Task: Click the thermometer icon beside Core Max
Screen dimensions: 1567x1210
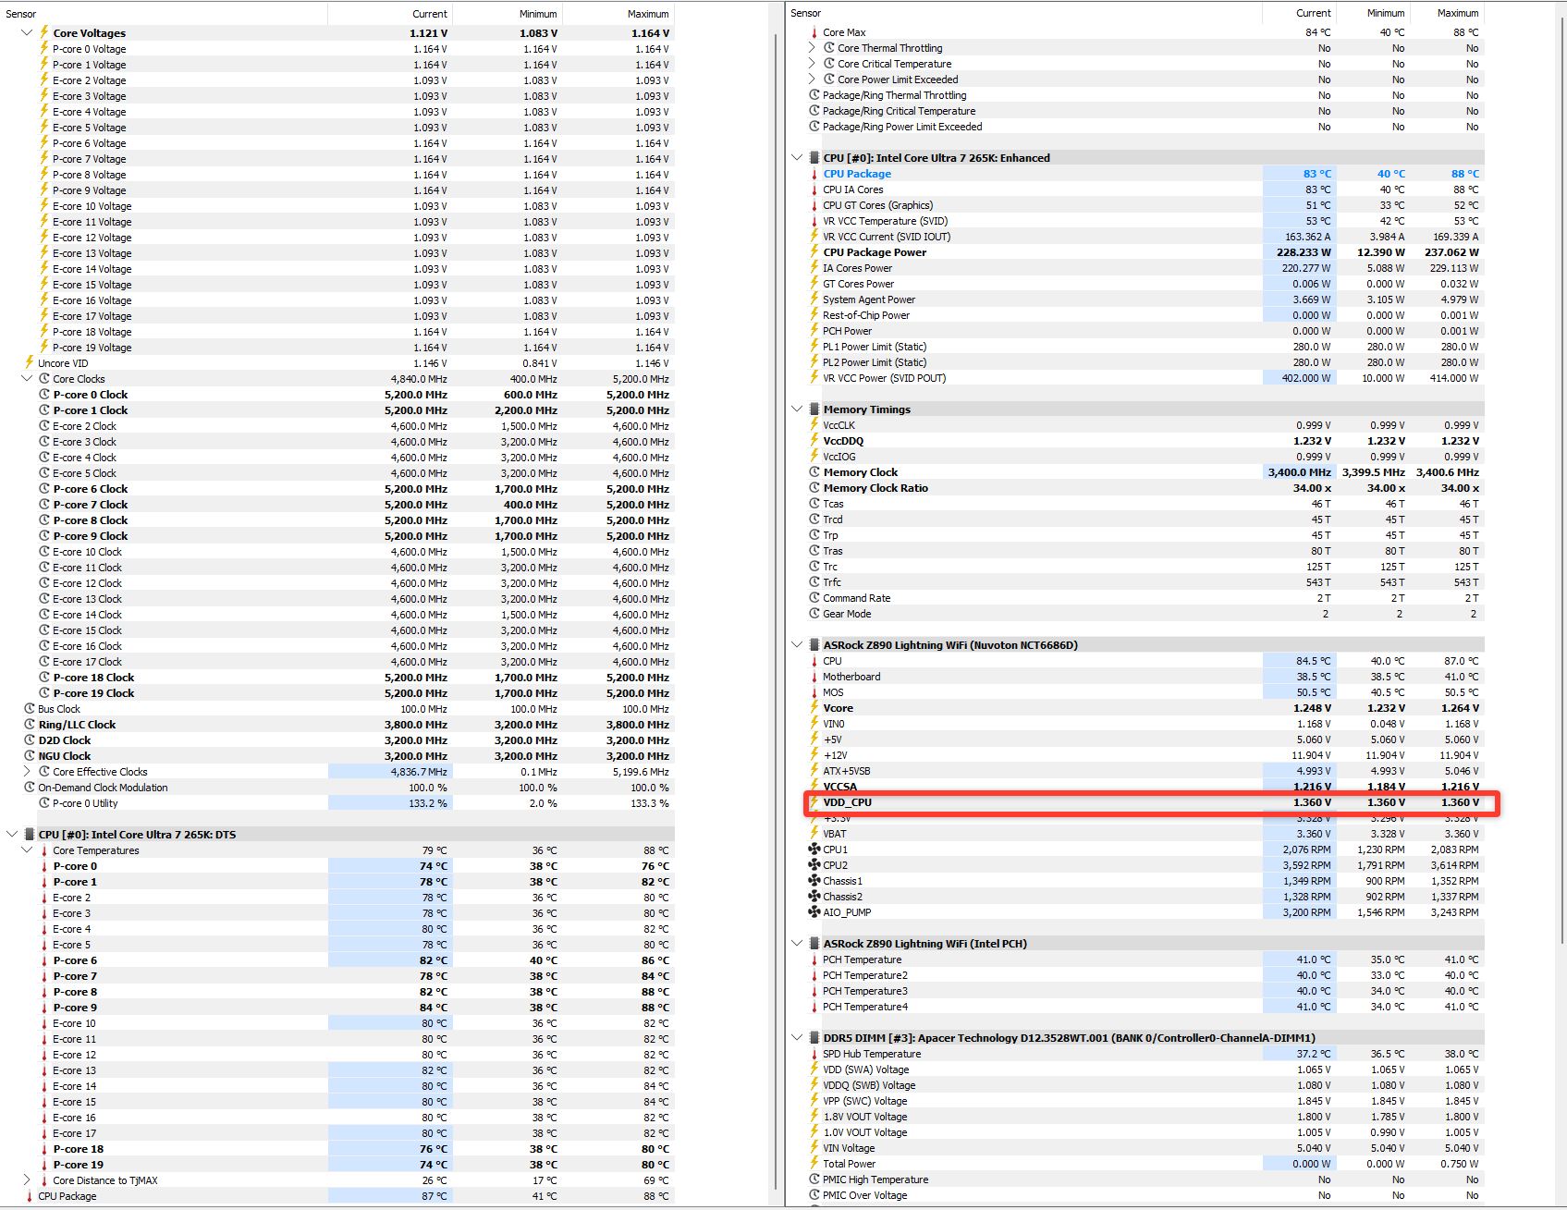Action: point(814,32)
